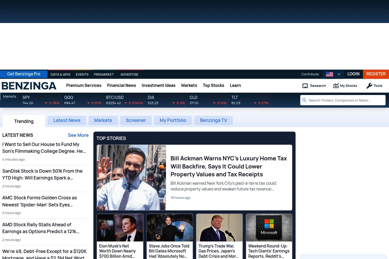Click the Research laptop icon
The height and width of the screenshot is (259, 389).
305,86
